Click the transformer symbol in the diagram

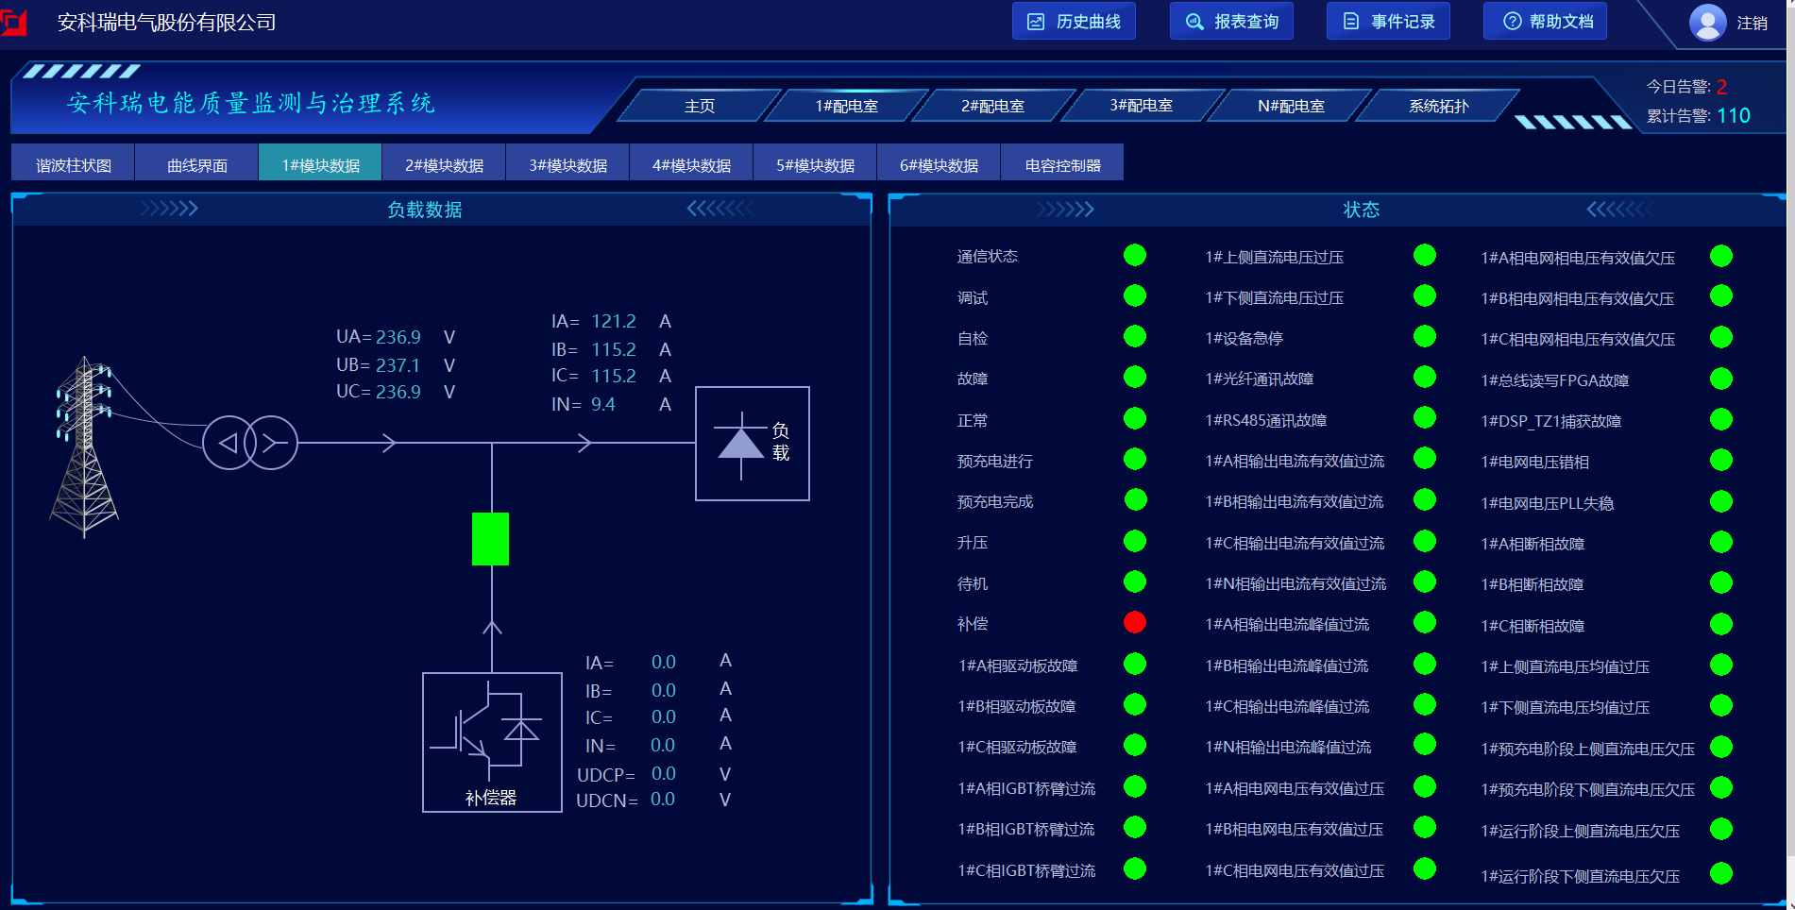point(250,443)
